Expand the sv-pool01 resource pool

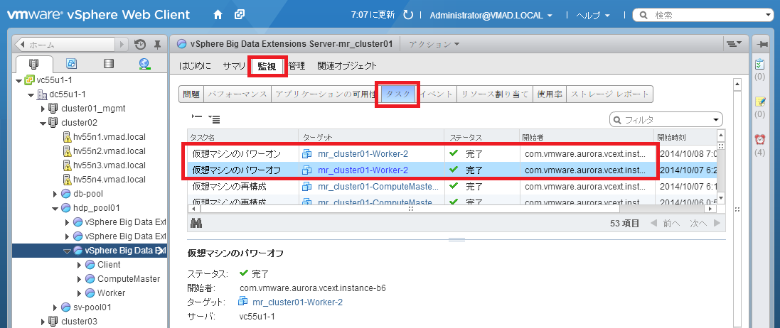(55, 307)
